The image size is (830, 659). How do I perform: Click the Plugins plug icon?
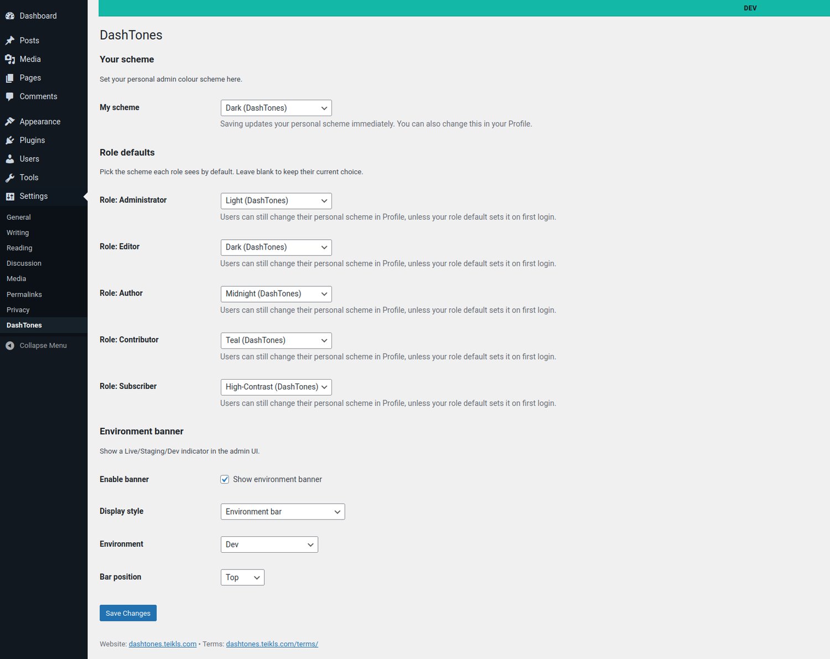coord(10,140)
